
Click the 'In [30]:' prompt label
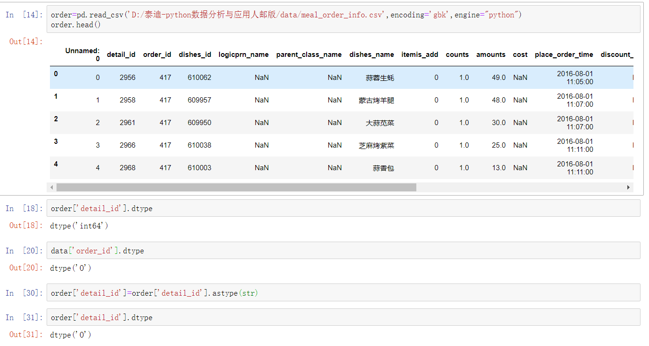tap(24, 293)
